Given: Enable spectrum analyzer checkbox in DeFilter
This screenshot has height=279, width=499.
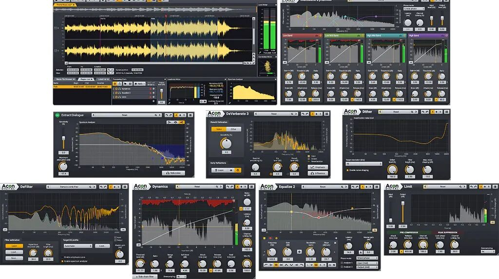Looking at the screenshot, I should (62, 262).
